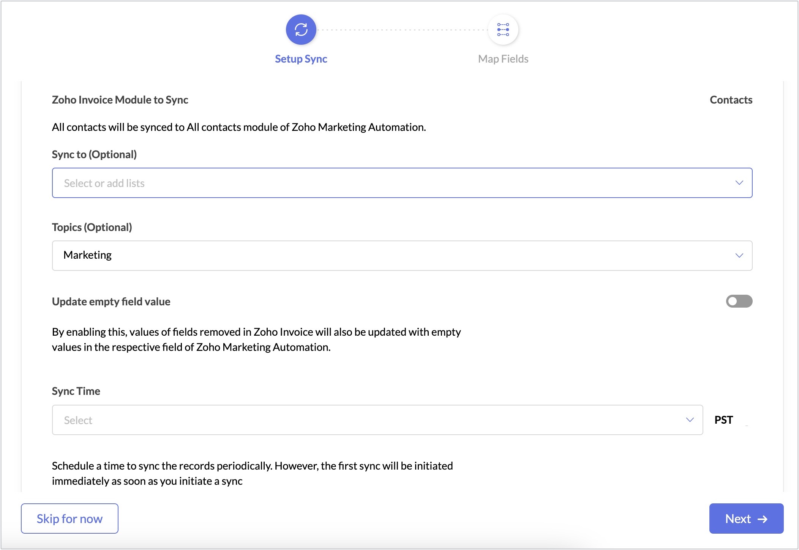Open the Sync to lists dropdown

tap(402, 183)
